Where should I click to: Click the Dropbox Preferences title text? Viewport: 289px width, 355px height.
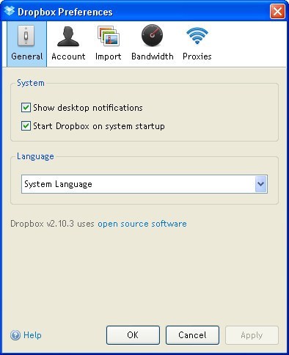[x=65, y=12]
